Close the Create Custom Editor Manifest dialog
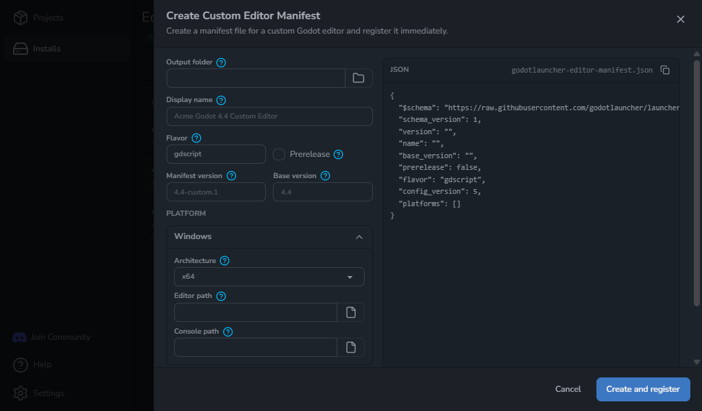Viewport: 702px width, 411px height. coord(681,19)
